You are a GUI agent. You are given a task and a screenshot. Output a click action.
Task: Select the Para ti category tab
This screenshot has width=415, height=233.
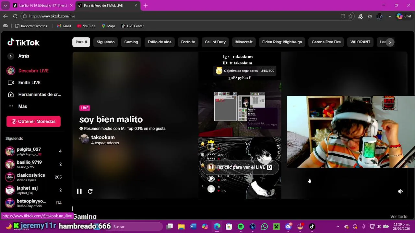pyautogui.click(x=81, y=42)
